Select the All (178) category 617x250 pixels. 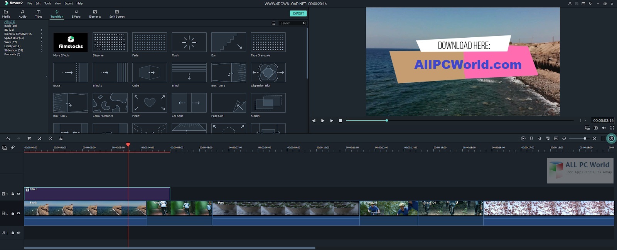pyautogui.click(x=10, y=22)
